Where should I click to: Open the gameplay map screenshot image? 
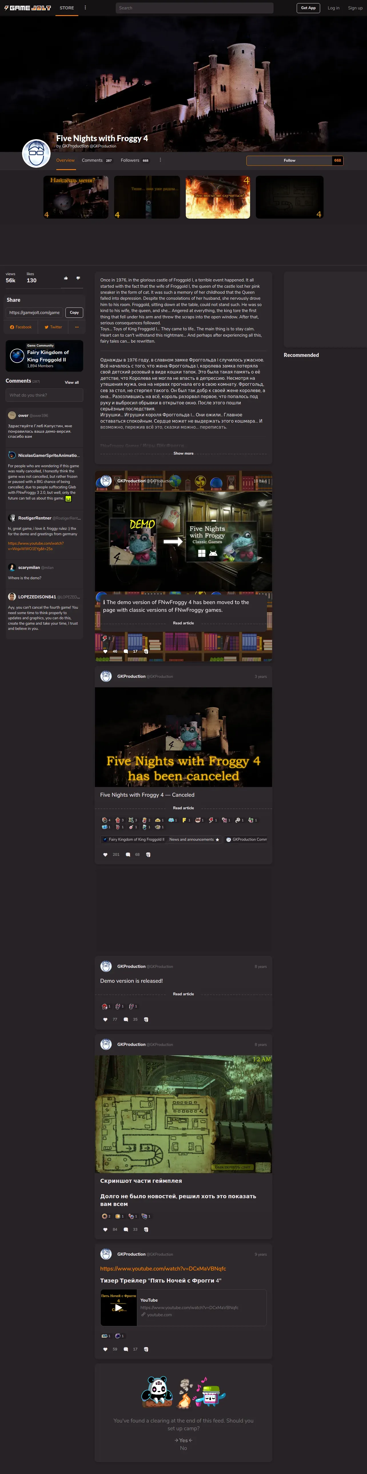point(183,1114)
